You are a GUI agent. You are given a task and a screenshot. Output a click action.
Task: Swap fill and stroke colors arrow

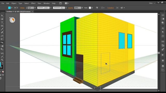click(3, 63)
